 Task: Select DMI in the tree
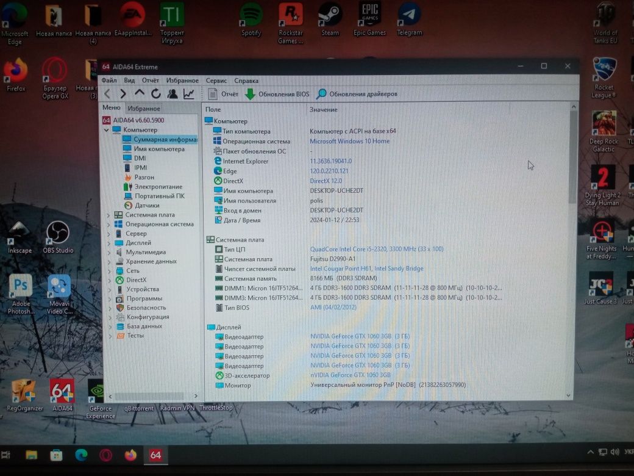(x=135, y=158)
